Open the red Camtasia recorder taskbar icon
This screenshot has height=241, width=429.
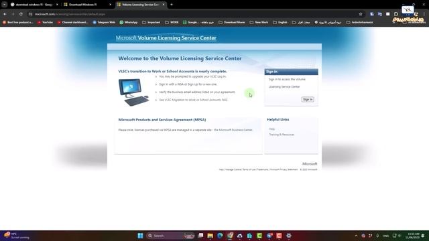coord(279,236)
